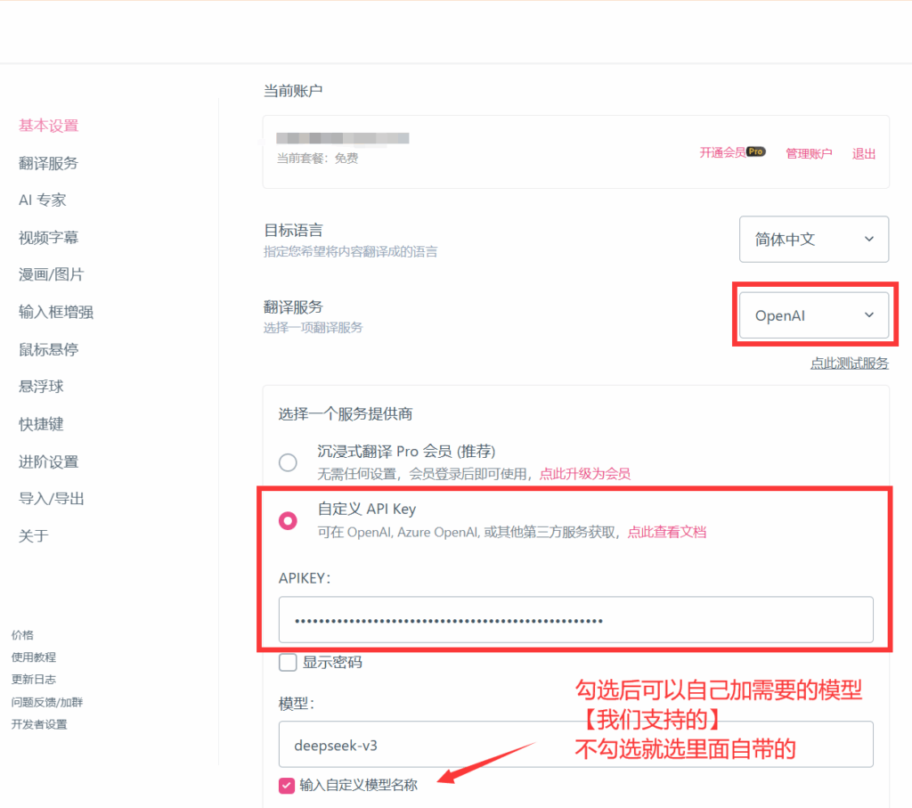Click the 开通会员 Pro badge link
The width and height of the screenshot is (912, 808).
pos(732,153)
